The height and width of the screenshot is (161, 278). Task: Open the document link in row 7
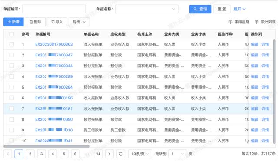(54, 108)
